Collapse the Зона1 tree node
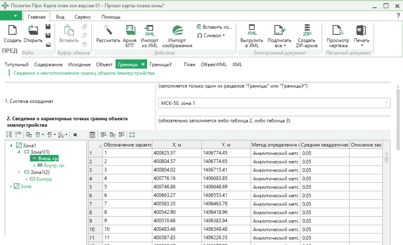The width and height of the screenshot is (403, 245). [x=11, y=145]
